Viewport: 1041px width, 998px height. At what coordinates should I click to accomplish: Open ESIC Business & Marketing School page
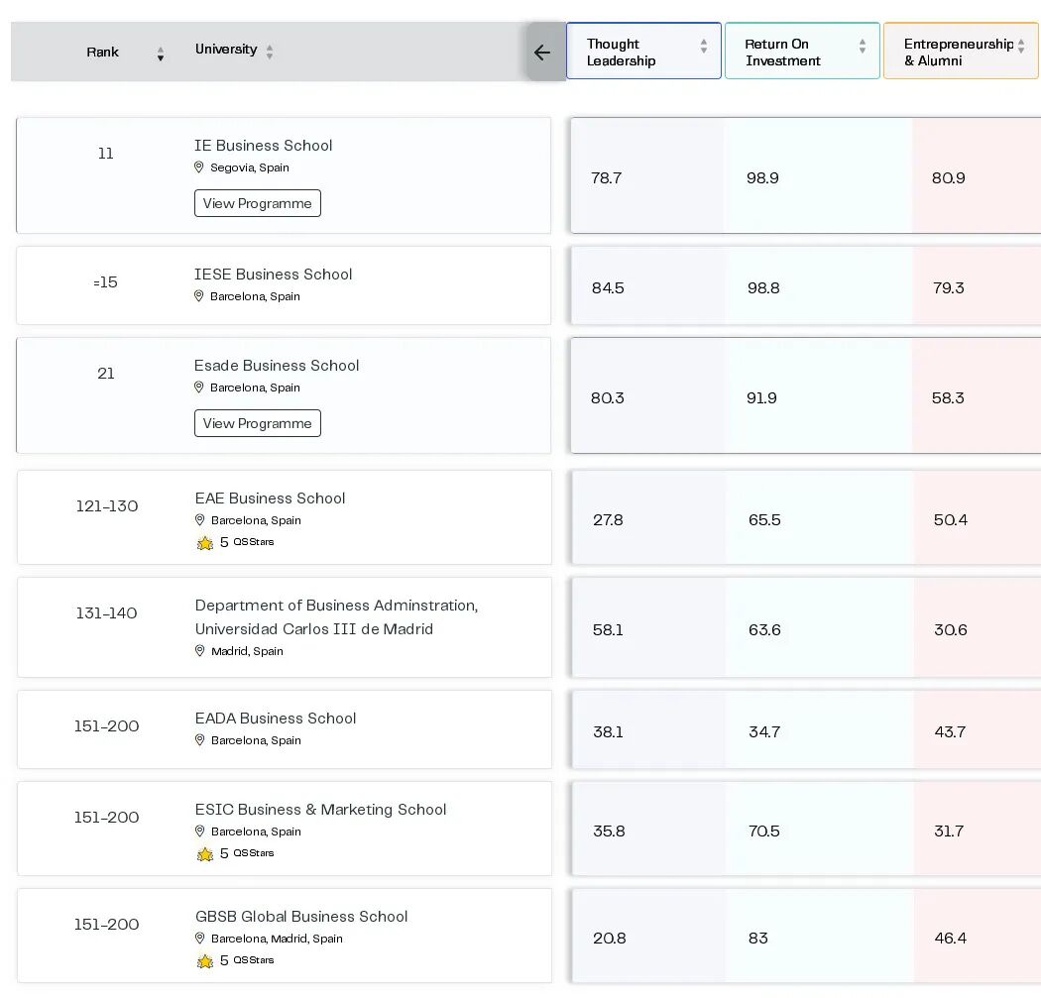pyautogui.click(x=320, y=810)
